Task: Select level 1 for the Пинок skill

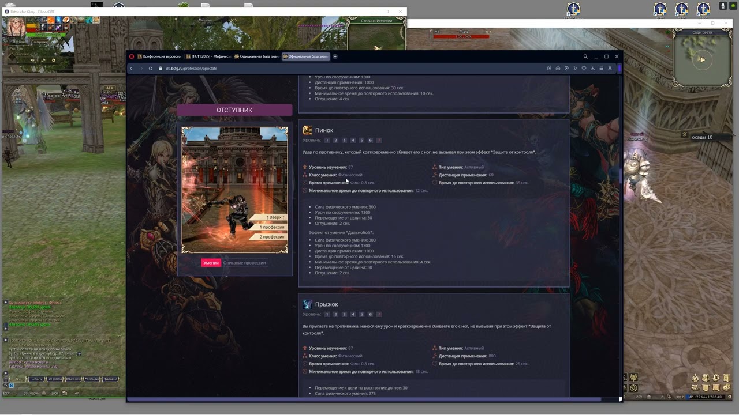Action: coord(327,140)
